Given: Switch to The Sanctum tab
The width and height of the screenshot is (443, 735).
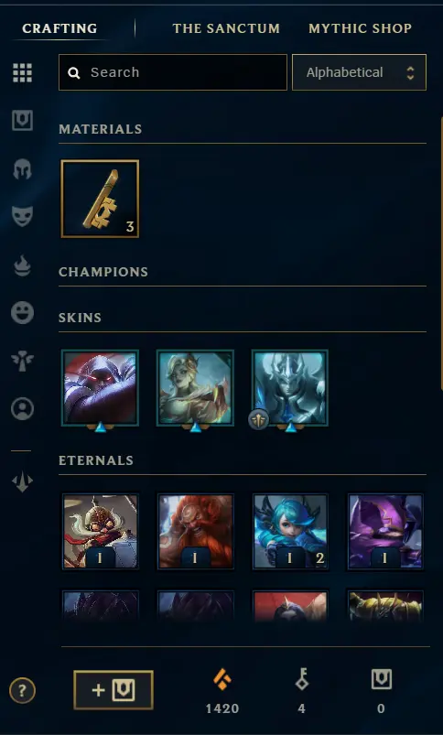Looking at the screenshot, I should tap(226, 28).
